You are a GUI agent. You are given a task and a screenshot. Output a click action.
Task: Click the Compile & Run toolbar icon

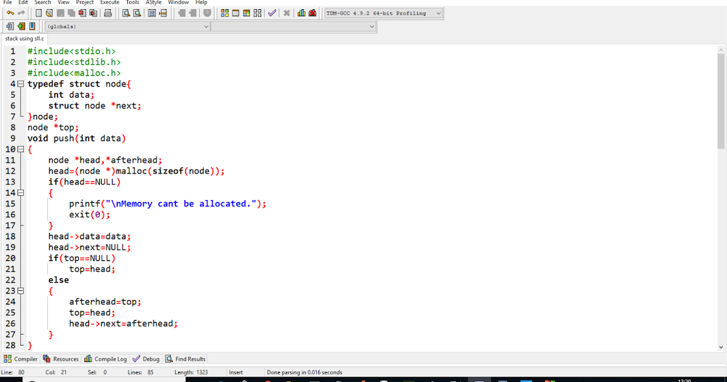pyautogui.click(x=247, y=13)
